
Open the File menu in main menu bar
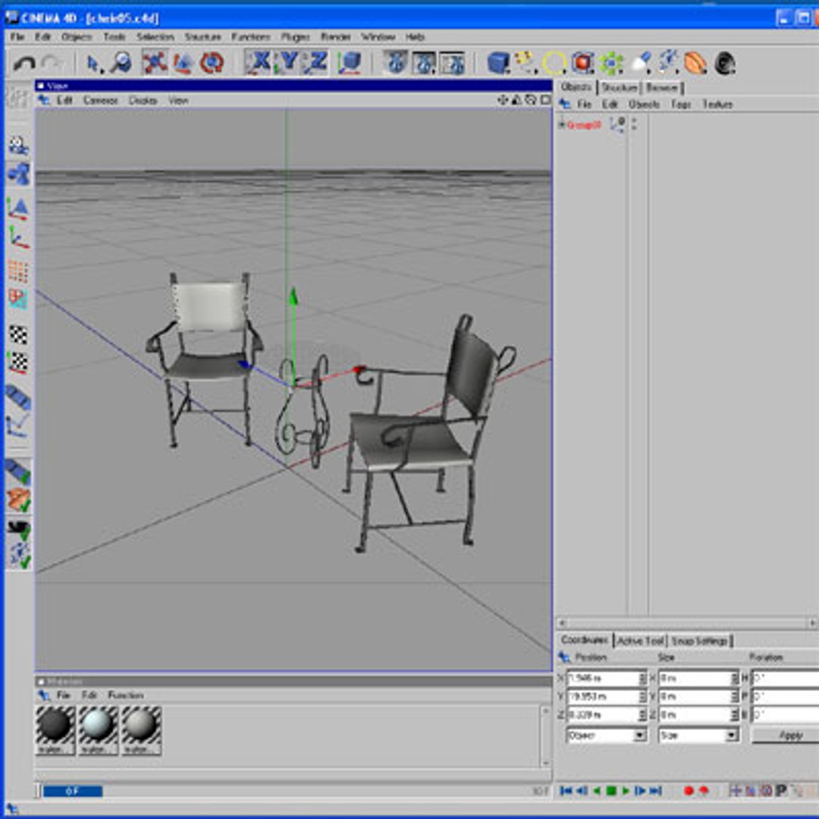point(17,37)
